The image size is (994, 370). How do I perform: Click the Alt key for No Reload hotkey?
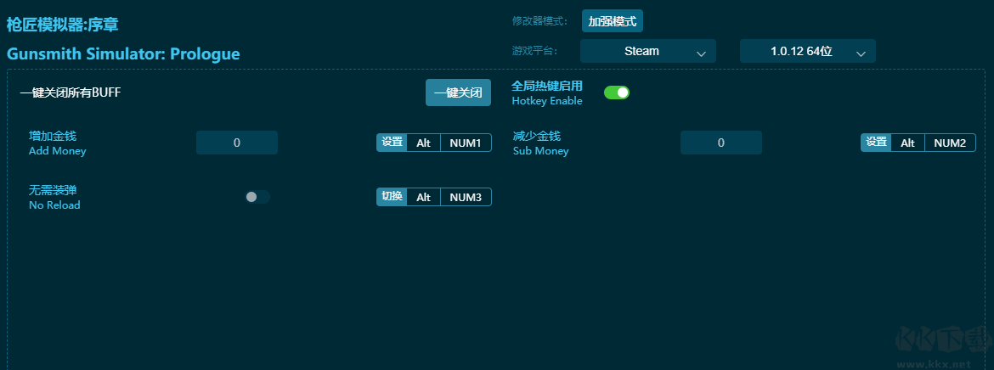423,197
